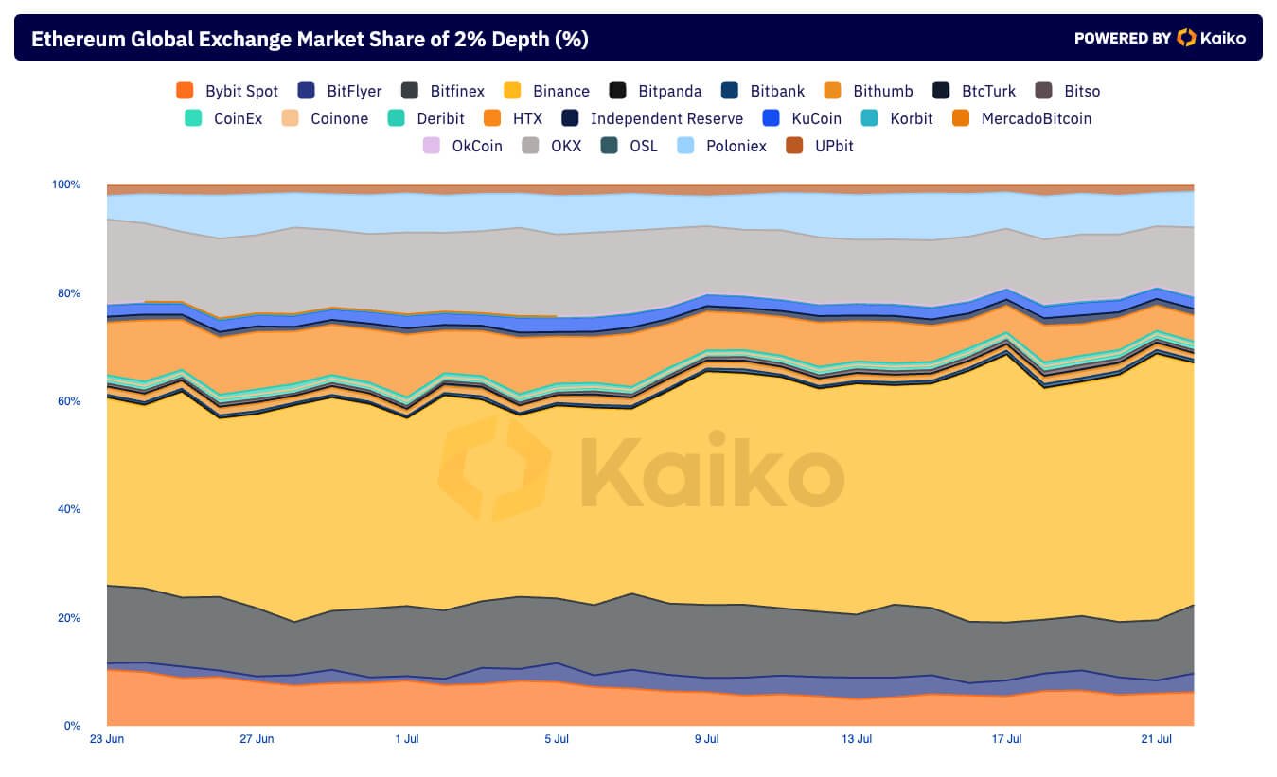Viewport: 1277px width, 777px height.
Task: Toggle the Binance series in legend
Action: pos(560,91)
